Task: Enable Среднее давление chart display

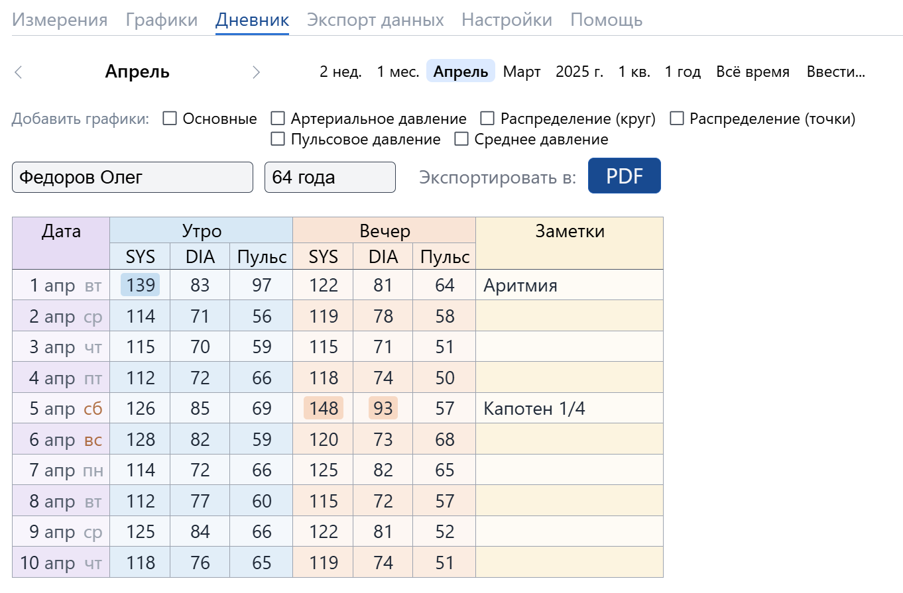Action: click(x=461, y=139)
